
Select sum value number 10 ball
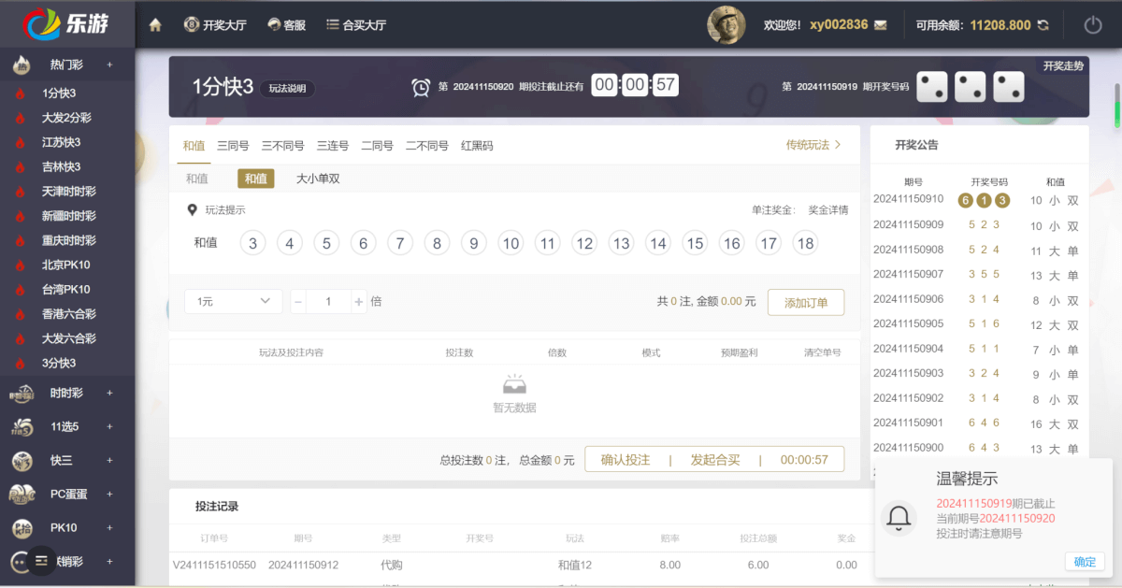[511, 244]
